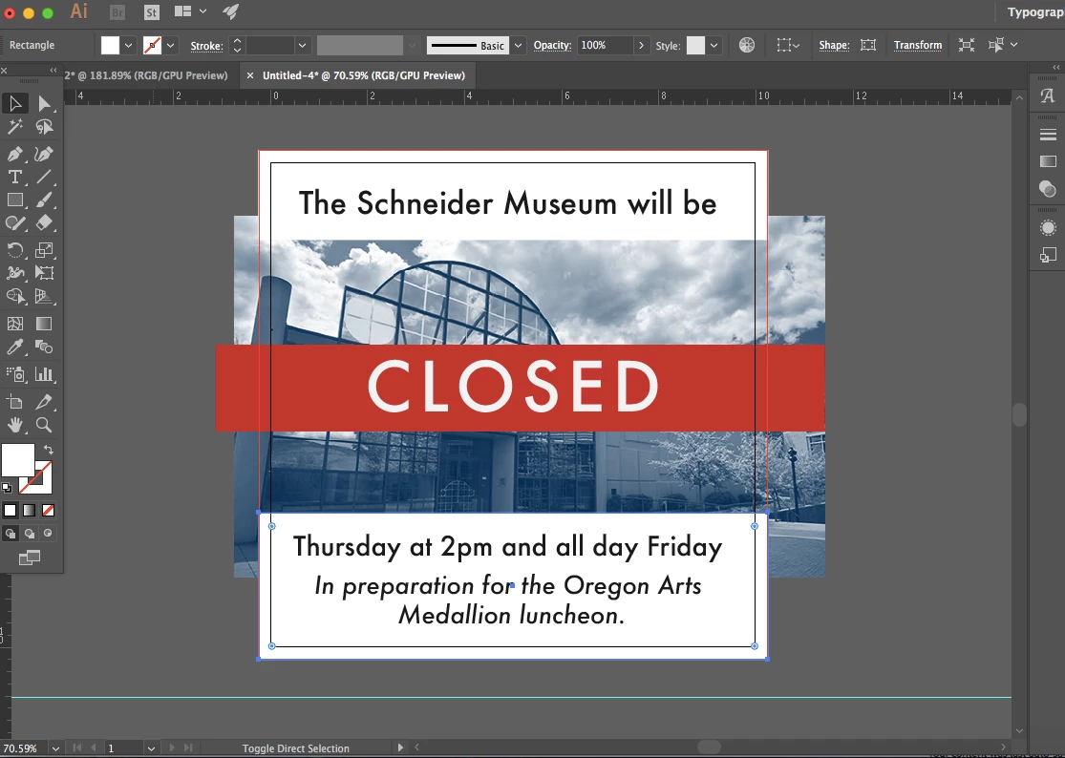Viewport: 1065px width, 758px height.
Task: Choose the Perspective Grid tool
Action: (44, 296)
